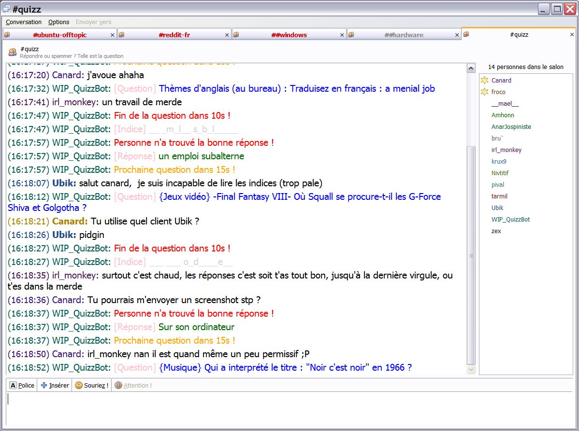Click the chat icon on ##windows tab

pos(236,35)
